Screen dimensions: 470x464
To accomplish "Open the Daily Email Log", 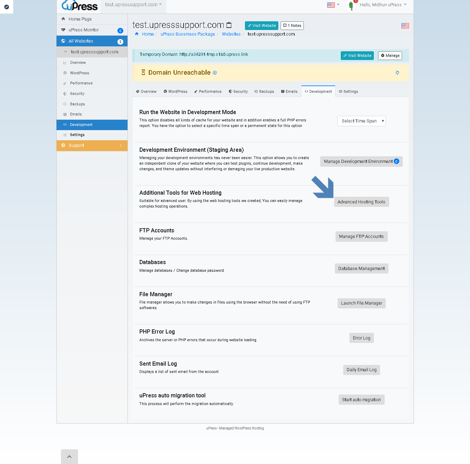I will [361, 370].
